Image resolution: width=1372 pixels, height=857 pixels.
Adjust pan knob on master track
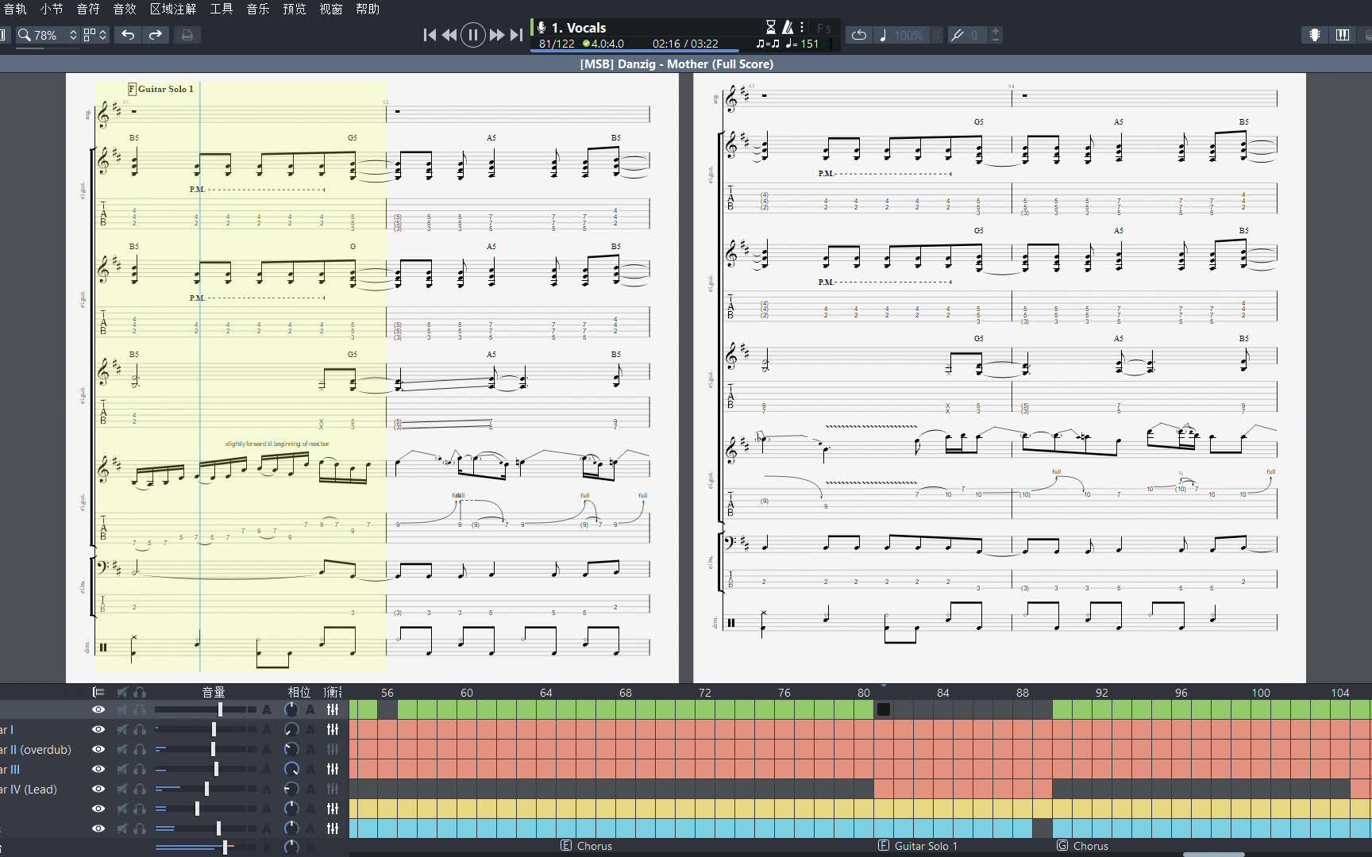[x=291, y=847]
